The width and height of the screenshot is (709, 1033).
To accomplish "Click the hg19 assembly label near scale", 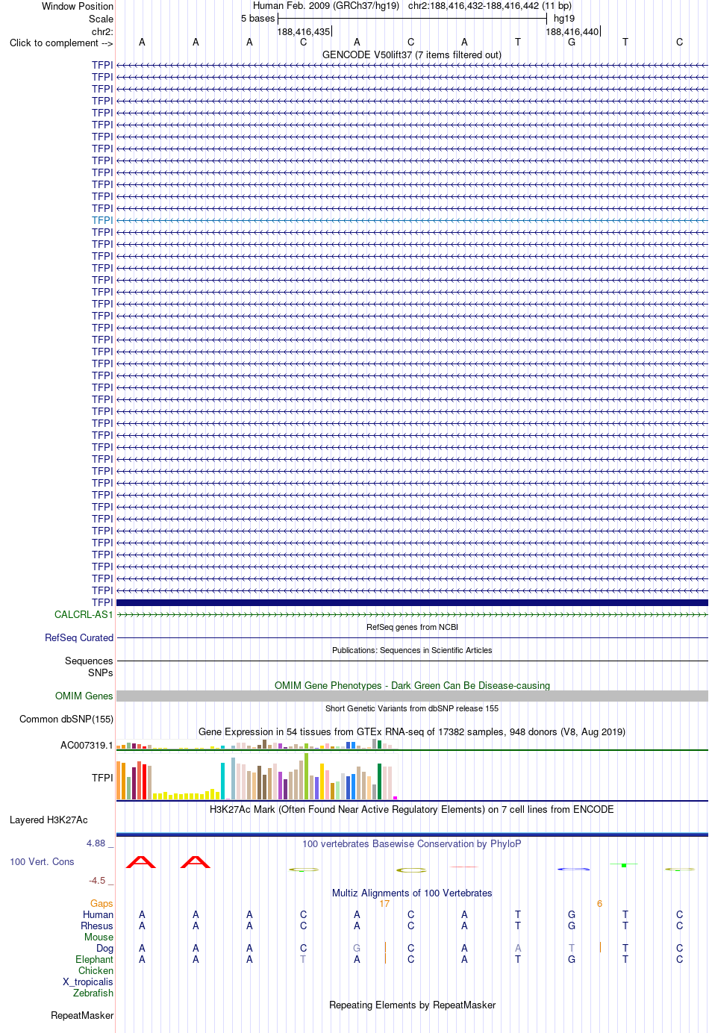I will click(564, 19).
